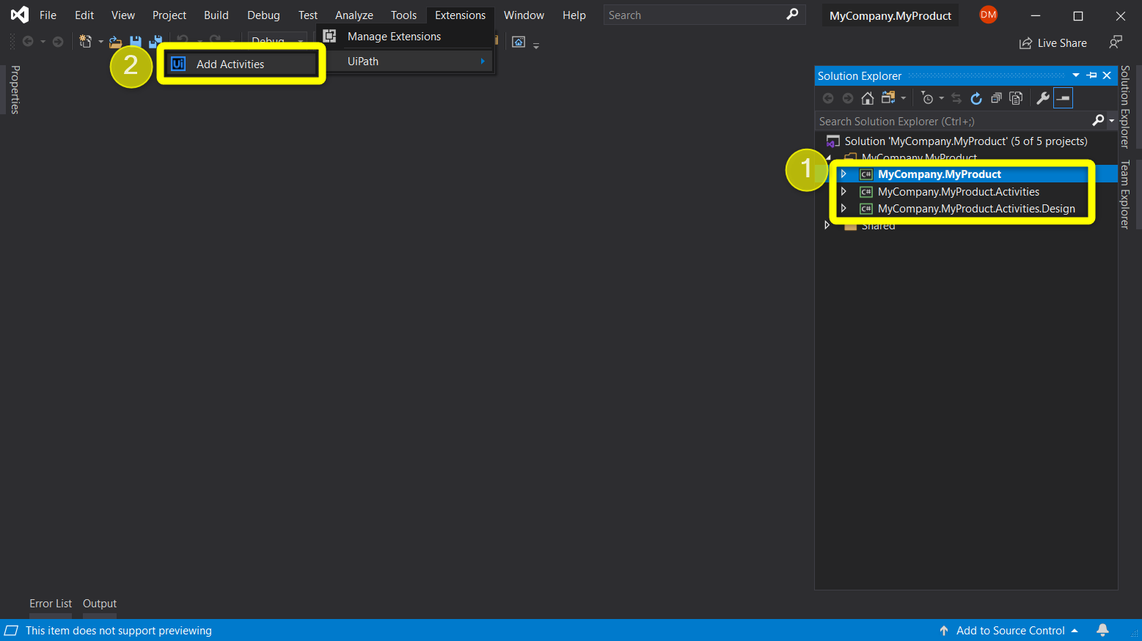Expand the UiPath submenu arrow
The width and height of the screenshot is (1142, 641).
click(484, 61)
